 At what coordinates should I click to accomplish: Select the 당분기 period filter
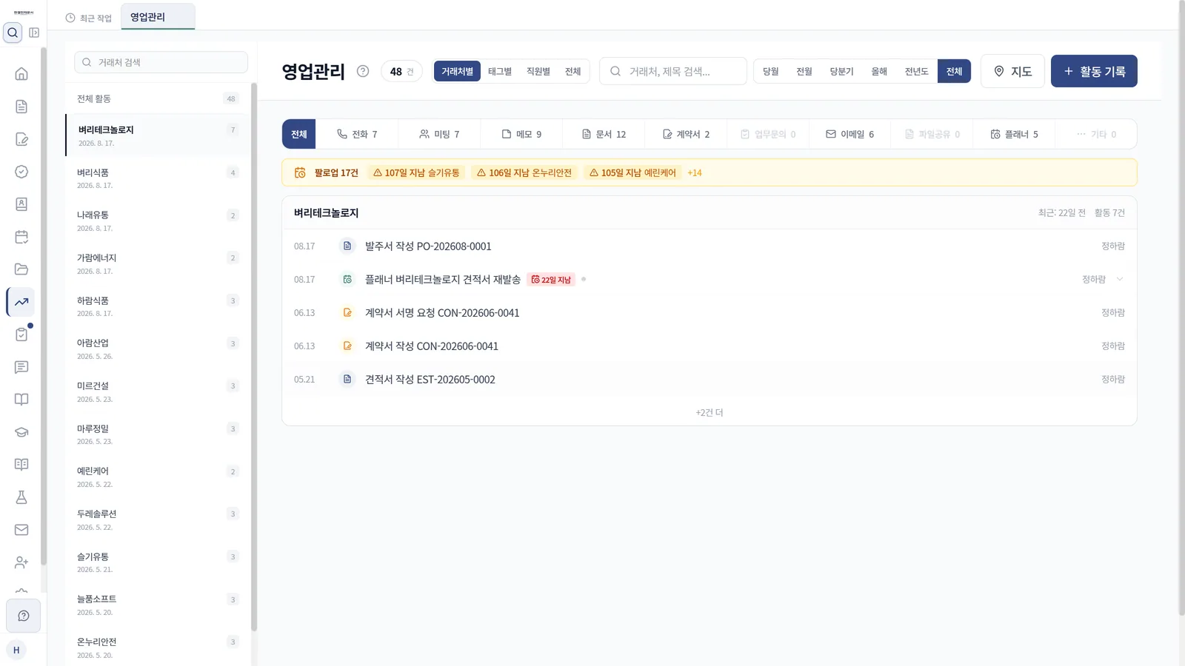[x=842, y=71]
